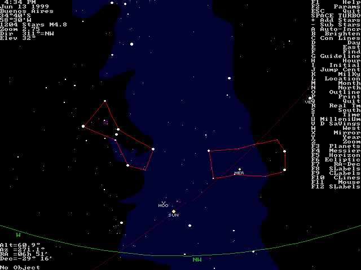This screenshot has height=270, width=361.
Task: Open L Location chooser
Action: (336, 79)
